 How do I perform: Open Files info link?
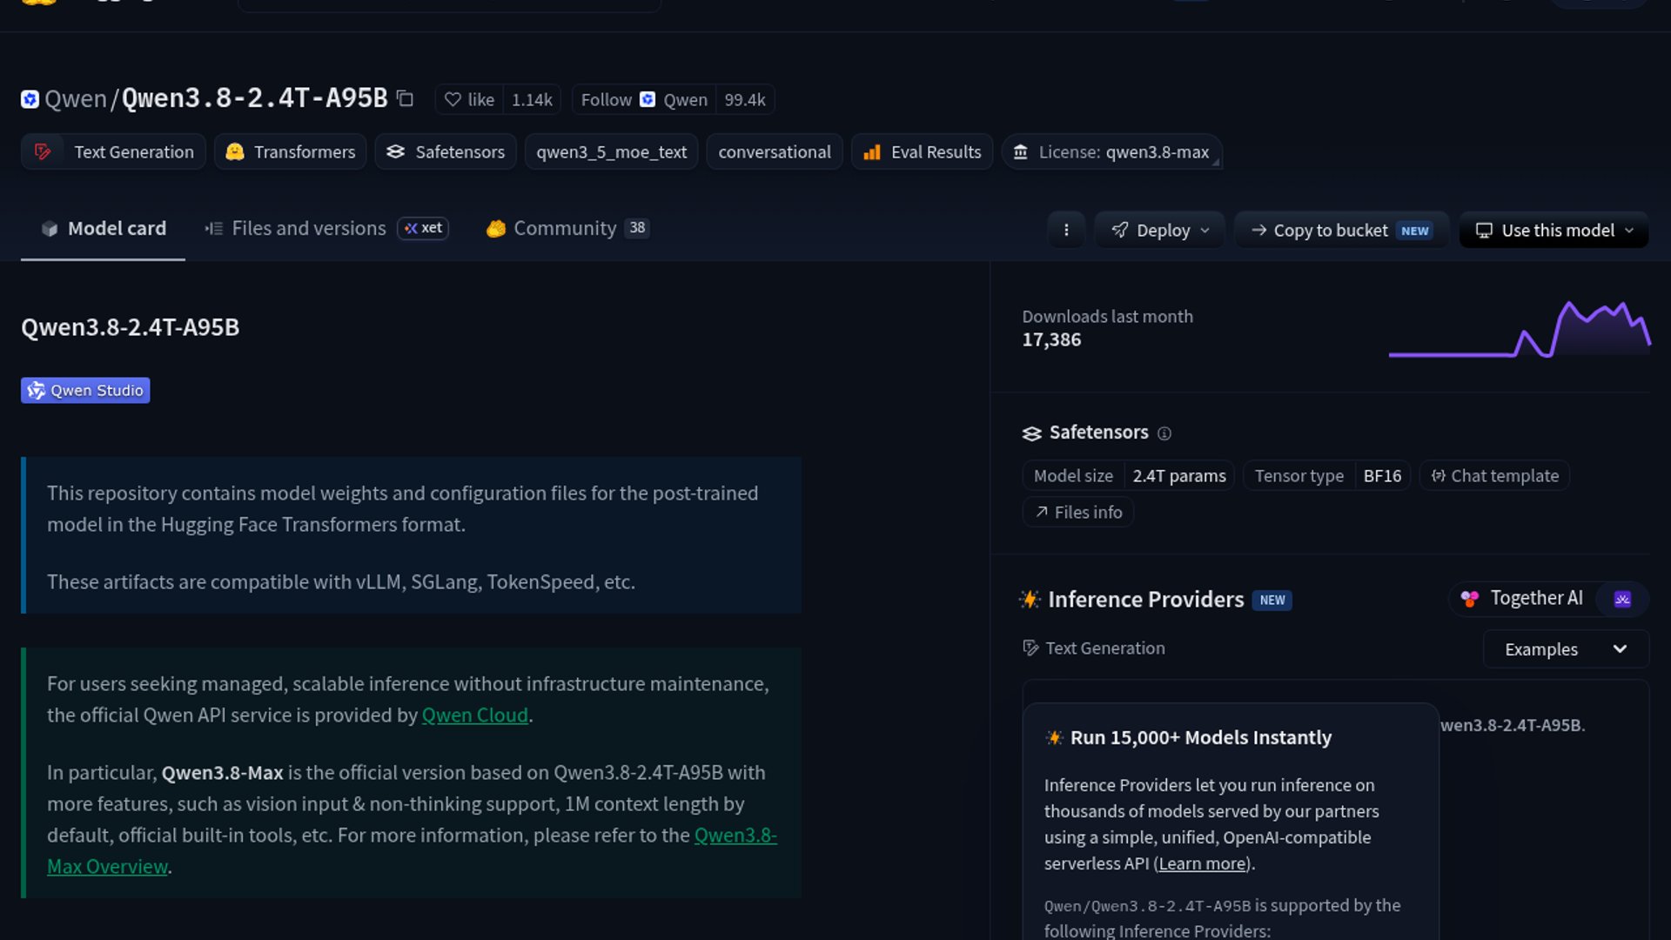click(1077, 512)
